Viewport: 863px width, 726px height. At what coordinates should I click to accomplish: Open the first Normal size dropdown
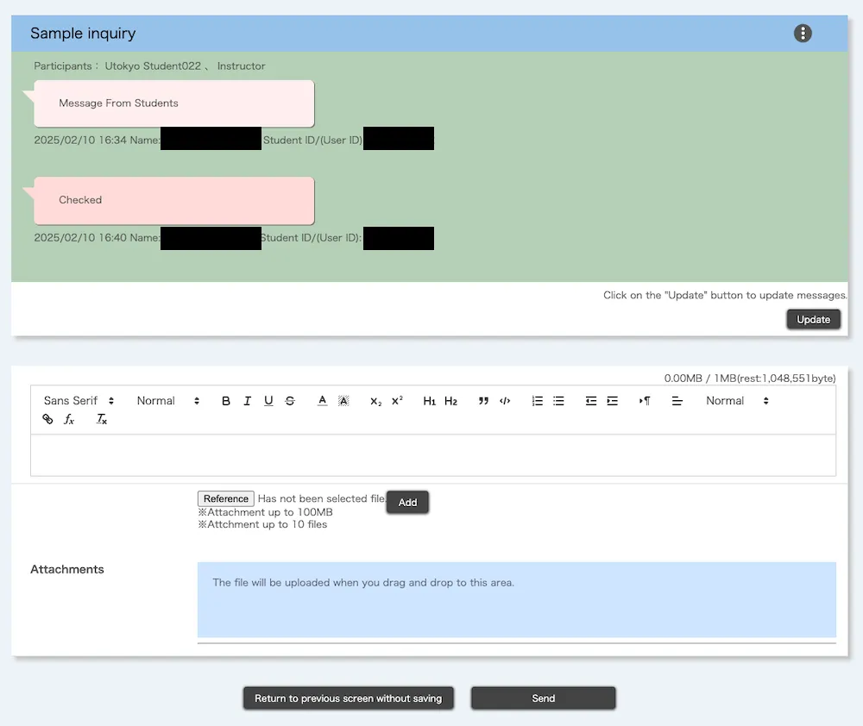pos(167,401)
